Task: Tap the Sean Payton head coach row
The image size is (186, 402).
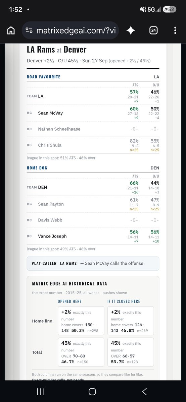Action: (93, 204)
